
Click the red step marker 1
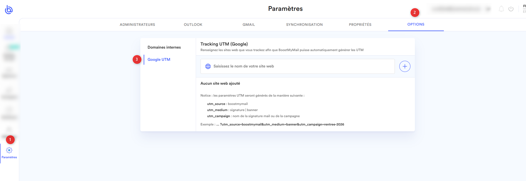(10, 140)
